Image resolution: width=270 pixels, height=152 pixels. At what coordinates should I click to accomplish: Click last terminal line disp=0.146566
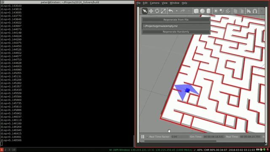(x=11, y=140)
